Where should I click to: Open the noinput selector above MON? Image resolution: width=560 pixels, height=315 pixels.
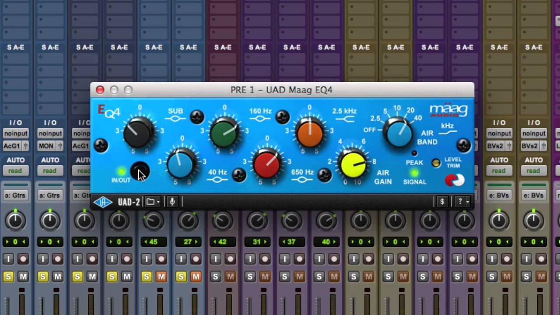pos(50,133)
